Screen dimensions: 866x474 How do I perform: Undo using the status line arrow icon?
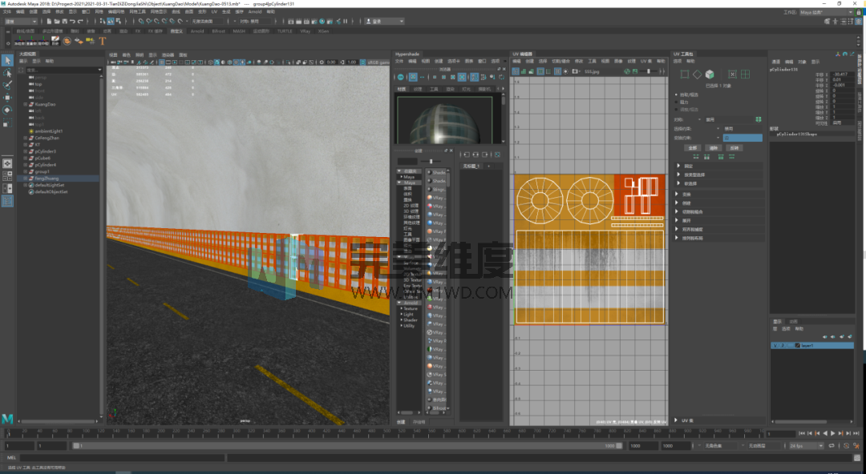click(x=72, y=22)
